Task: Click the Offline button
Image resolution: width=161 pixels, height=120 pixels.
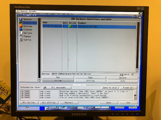Action: (x=91, y=81)
